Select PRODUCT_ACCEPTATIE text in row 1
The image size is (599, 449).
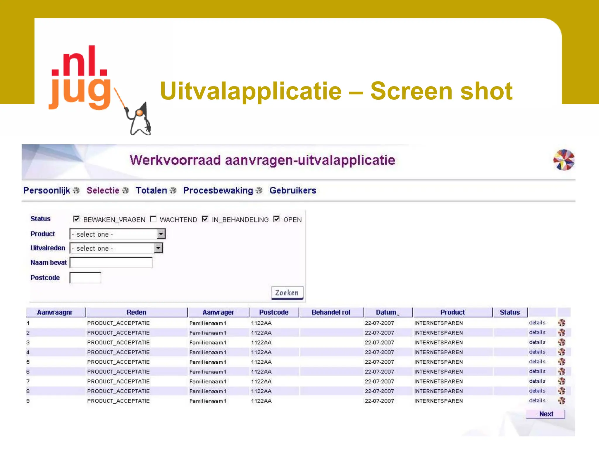click(x=118, y=323)
